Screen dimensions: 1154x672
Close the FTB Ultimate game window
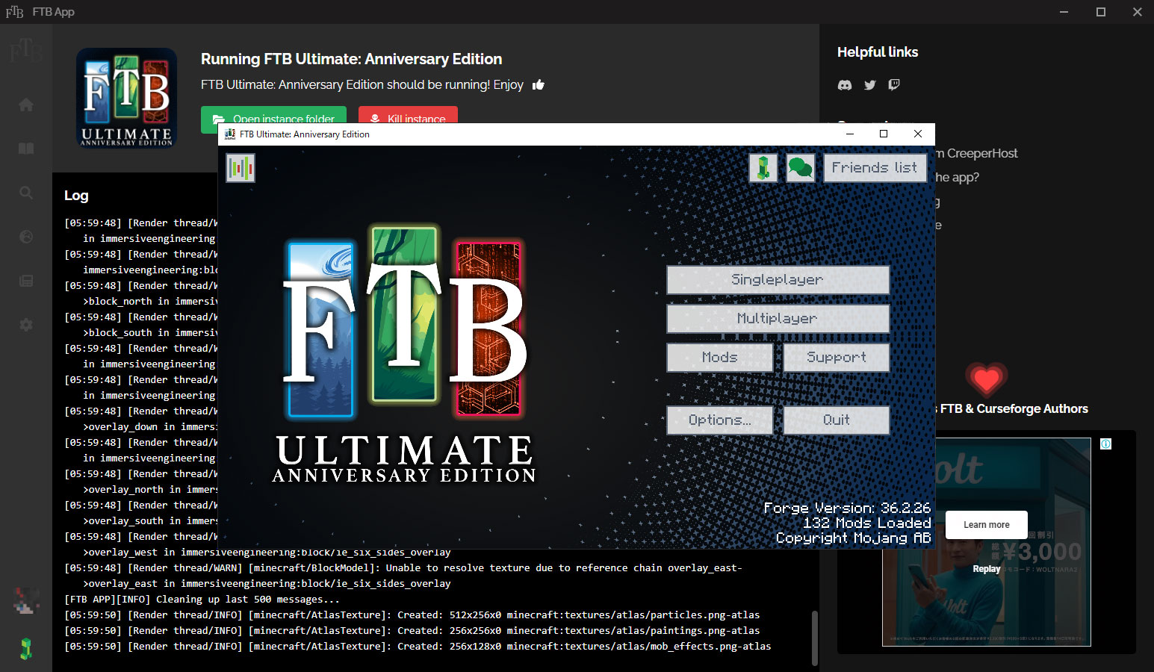point(918,134)
